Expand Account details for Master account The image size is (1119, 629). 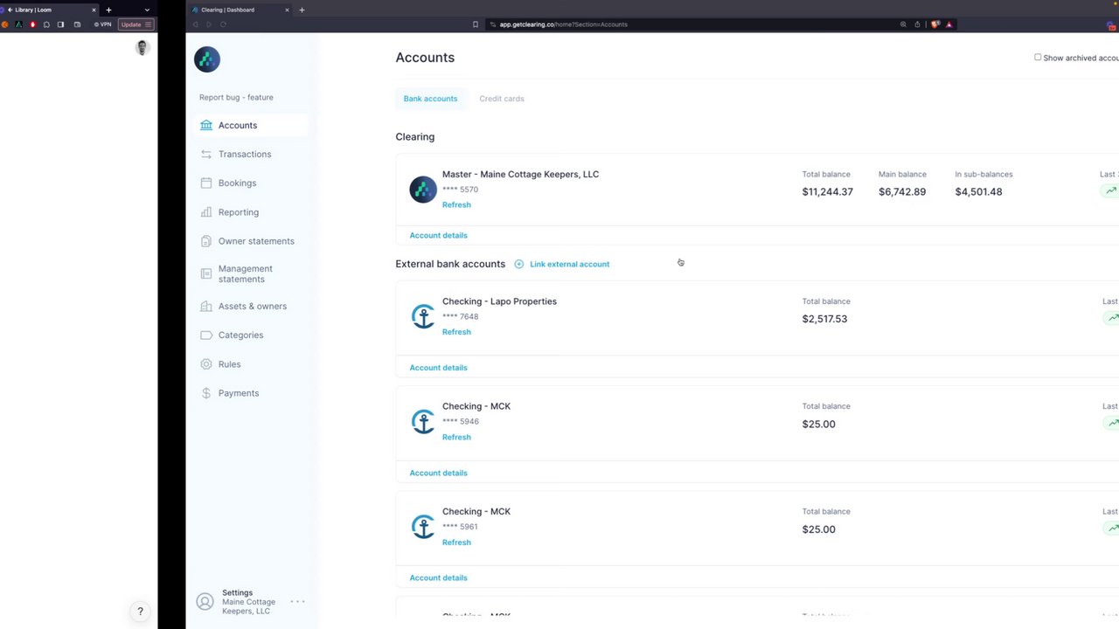pos(438,235)
